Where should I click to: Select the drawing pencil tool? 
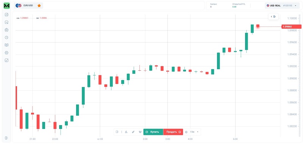(x=133, y=132)
